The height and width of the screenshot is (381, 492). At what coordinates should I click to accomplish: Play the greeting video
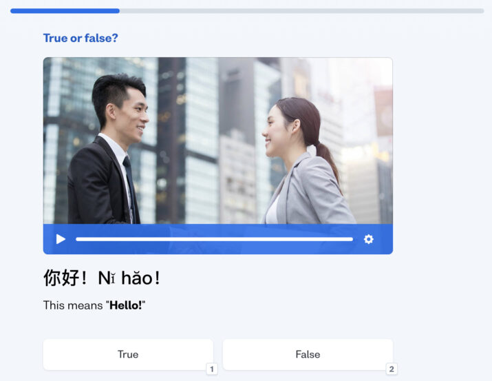click(x=61, y=239)
